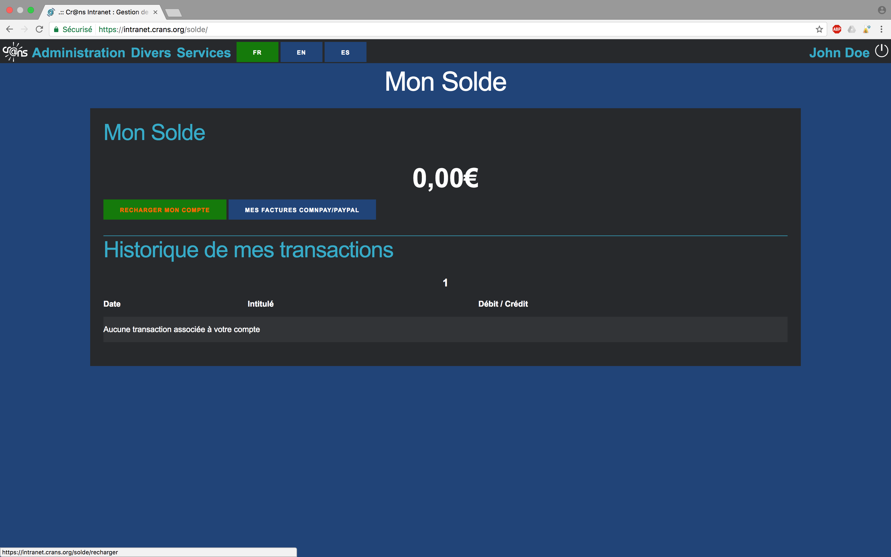The image size is (891, 557).
Task: Open a new browser tab
Action: (x=173, y=13)
